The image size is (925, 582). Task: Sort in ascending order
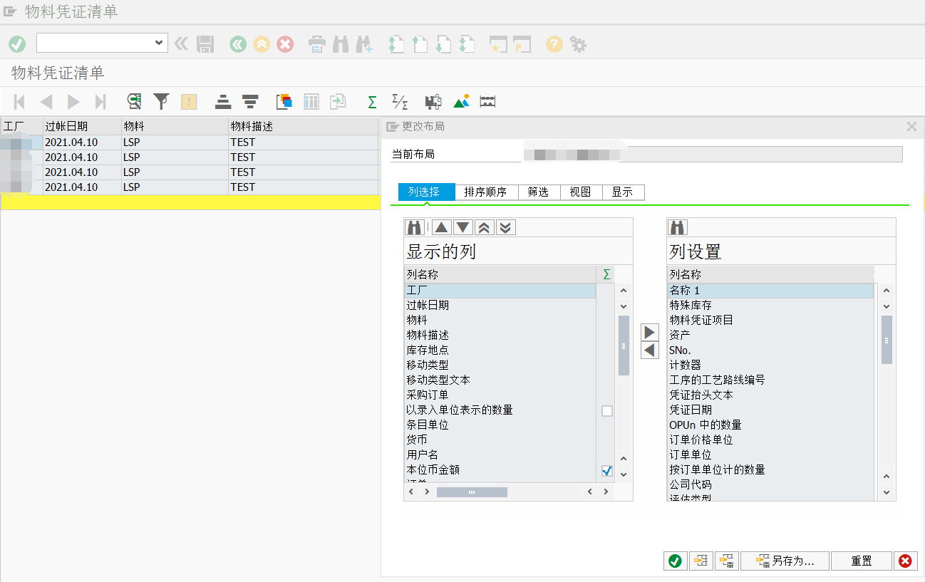(x=222, y=101)
